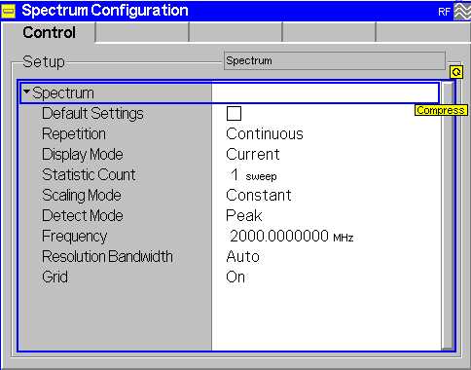Viewport: 471px width, 370px height.
Task: Collapse the Spectrum tree node
Action: click(26, 92)
